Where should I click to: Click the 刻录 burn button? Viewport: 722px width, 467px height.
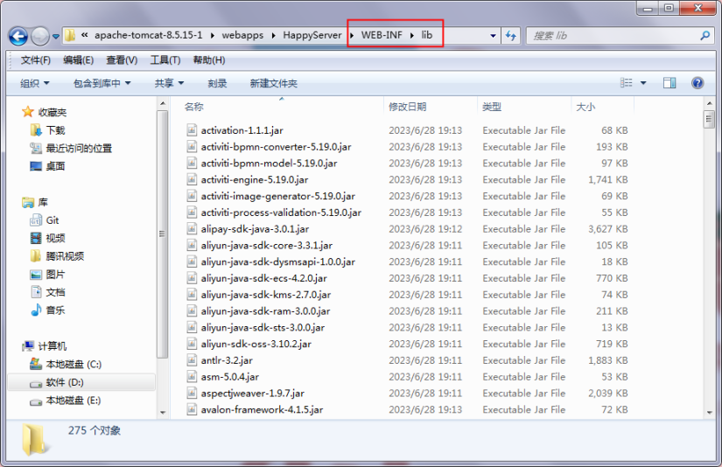tap(217, 83)
